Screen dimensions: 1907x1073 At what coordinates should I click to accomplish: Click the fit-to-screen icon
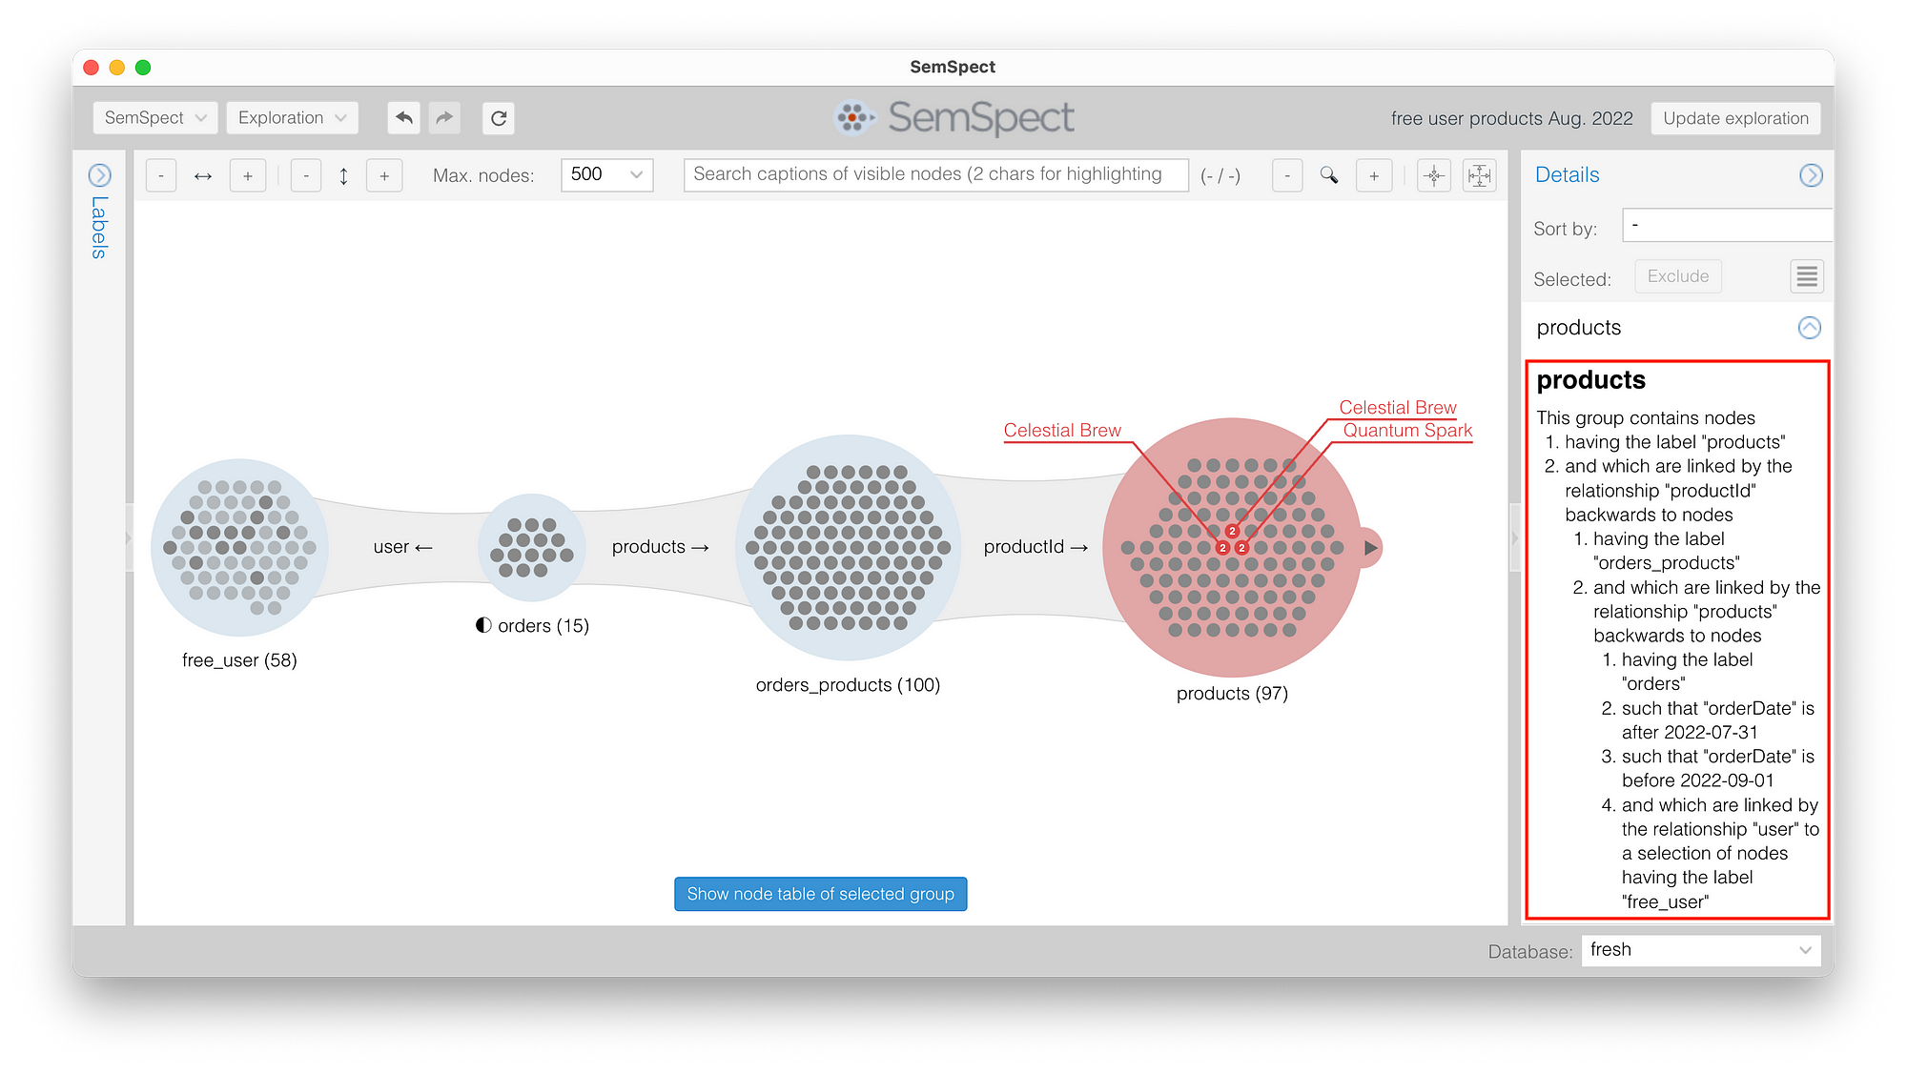click(x=1479, y=175)
